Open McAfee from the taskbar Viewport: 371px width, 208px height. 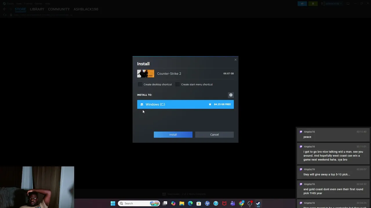[224, 203]
